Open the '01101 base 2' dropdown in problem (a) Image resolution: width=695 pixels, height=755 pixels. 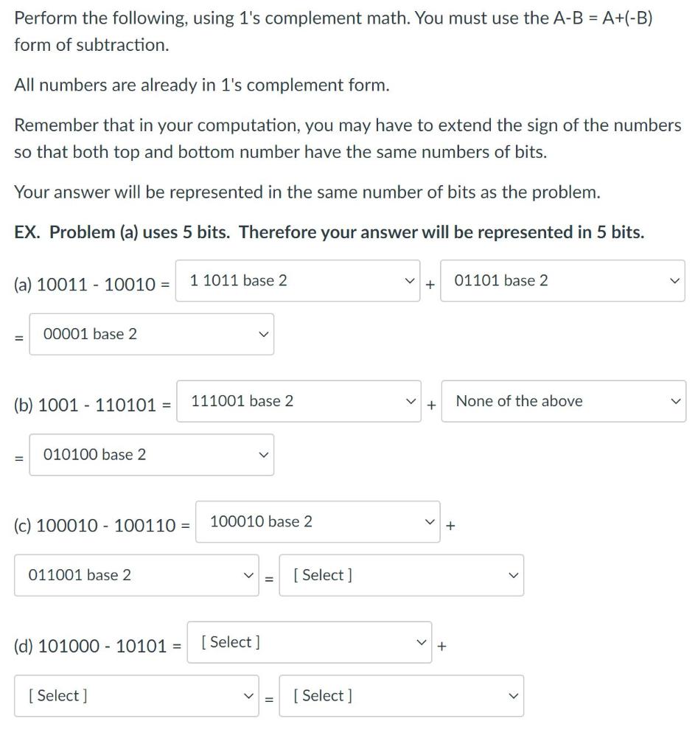click(x=562, y=280)
